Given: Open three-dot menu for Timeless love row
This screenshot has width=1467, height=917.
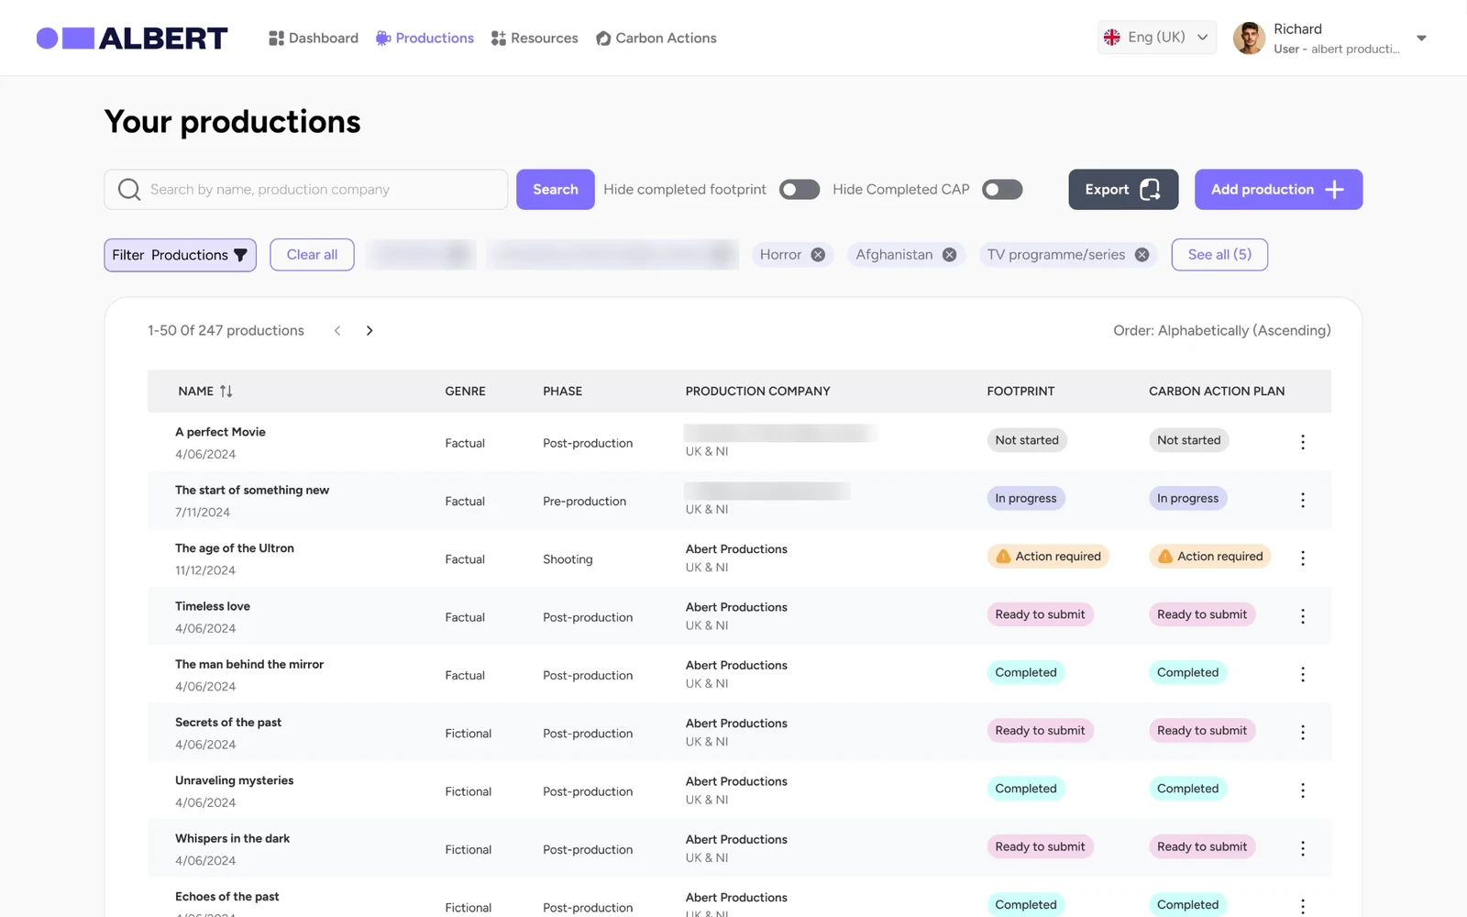Looking at the screenshot, I should 1302,616.
